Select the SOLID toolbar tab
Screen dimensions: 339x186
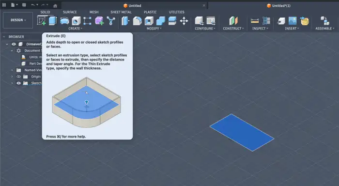point(45,12)
